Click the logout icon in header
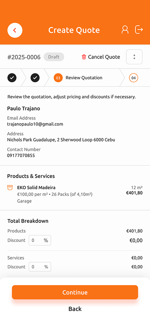Screen dimensions: 150x327 click(139, 29)
